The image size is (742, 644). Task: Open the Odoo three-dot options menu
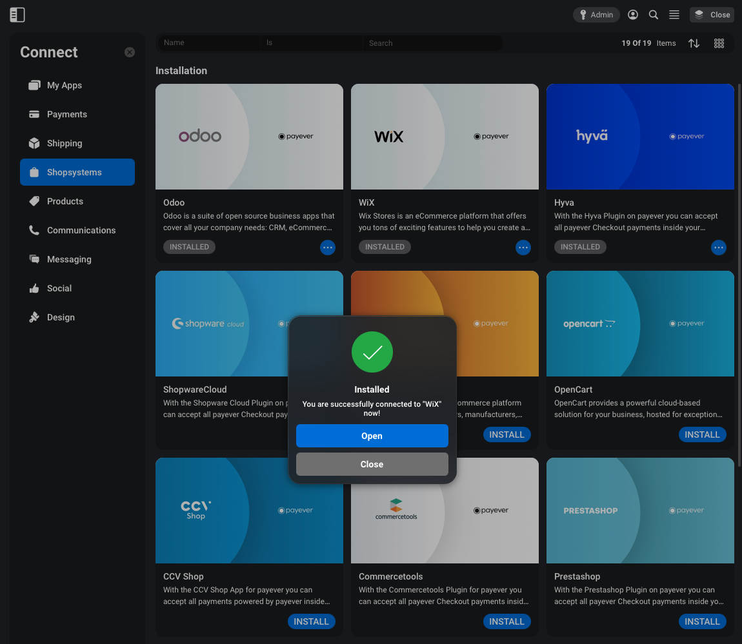click(x=328, y=248)
